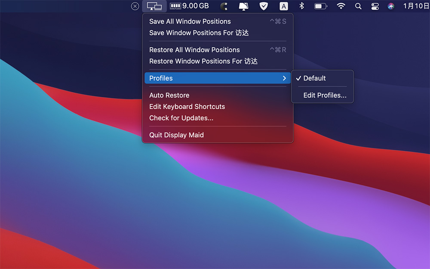Screen dimensions: 430x269
Task: Select Check for Updates...
Action: (218, 118)
